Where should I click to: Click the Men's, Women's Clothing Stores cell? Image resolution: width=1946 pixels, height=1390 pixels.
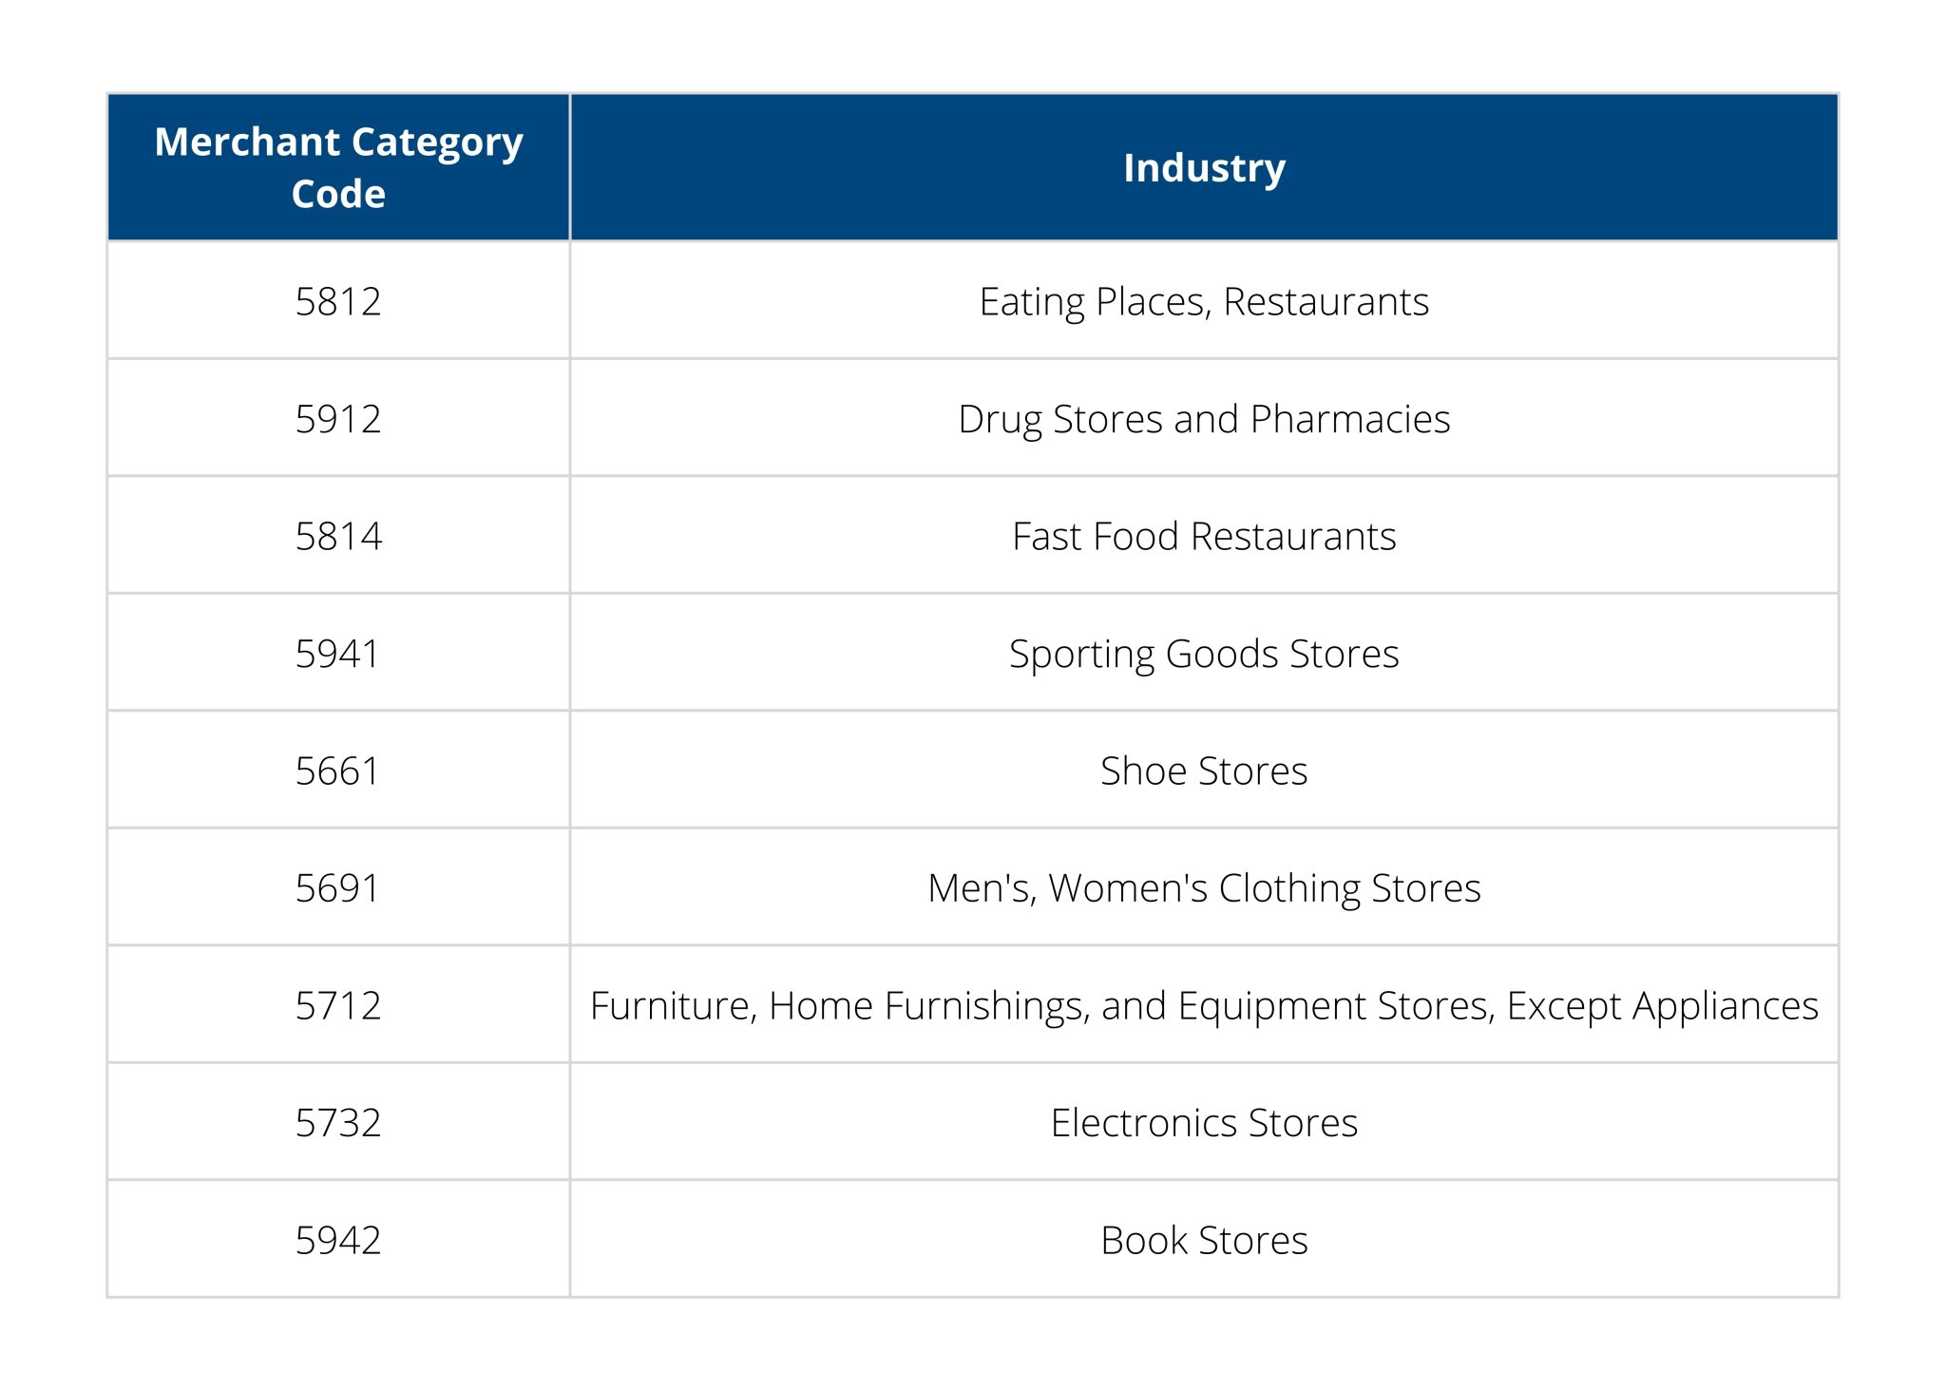tap(1204, 888)
